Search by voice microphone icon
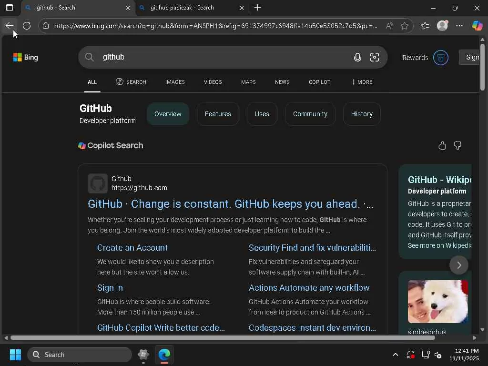Image resolution: width=488 pixels, height=366 pixels. coord(357,57)
